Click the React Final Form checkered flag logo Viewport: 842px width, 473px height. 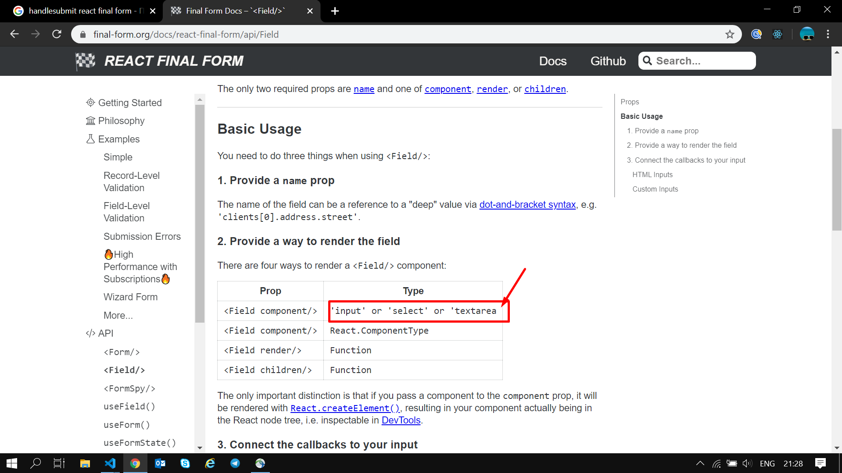(x=85, y=61)
